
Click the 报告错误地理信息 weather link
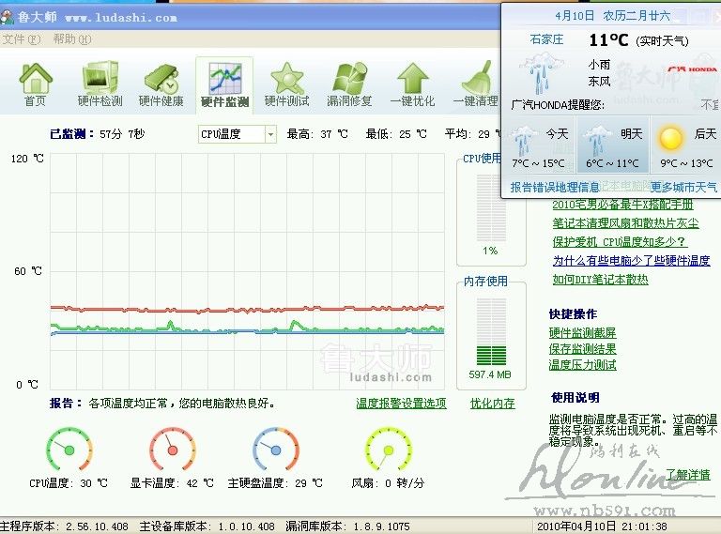(555, 187)
